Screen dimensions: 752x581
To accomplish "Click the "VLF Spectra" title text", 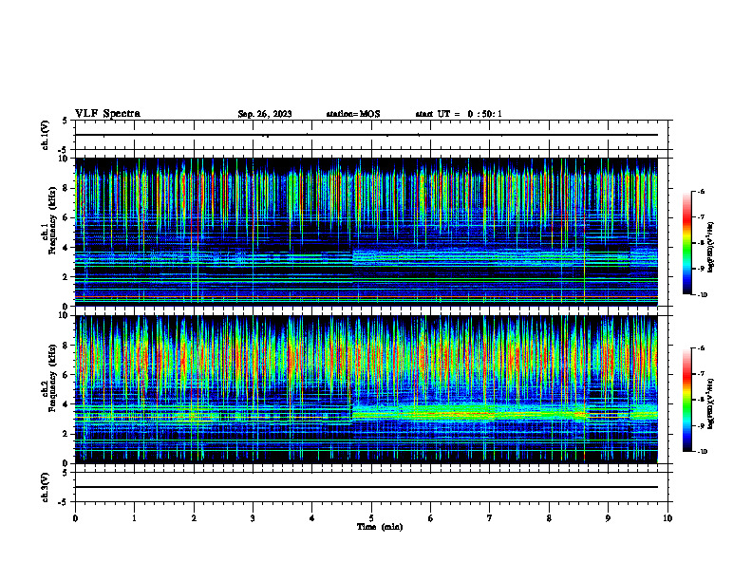I will [x=107, y=114].
